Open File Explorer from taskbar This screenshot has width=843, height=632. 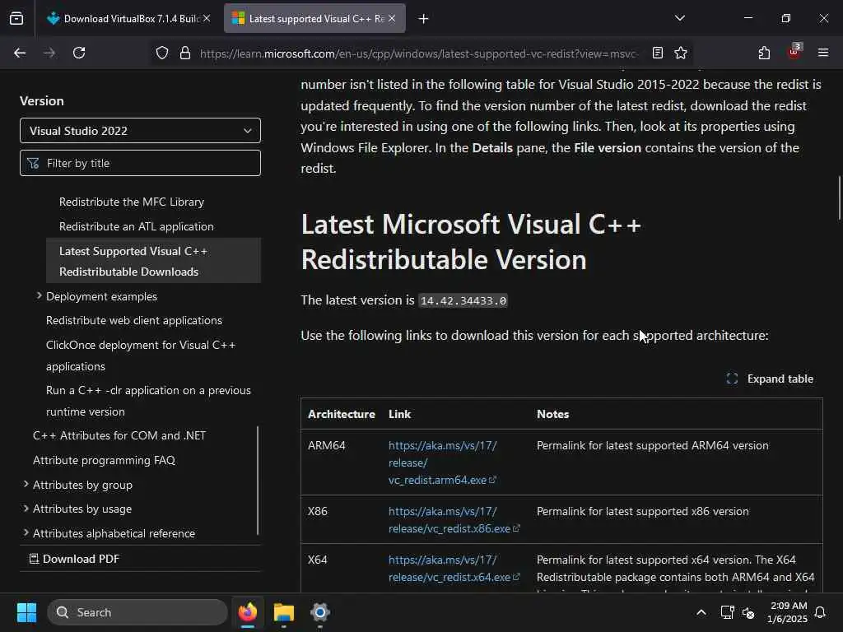283,612
